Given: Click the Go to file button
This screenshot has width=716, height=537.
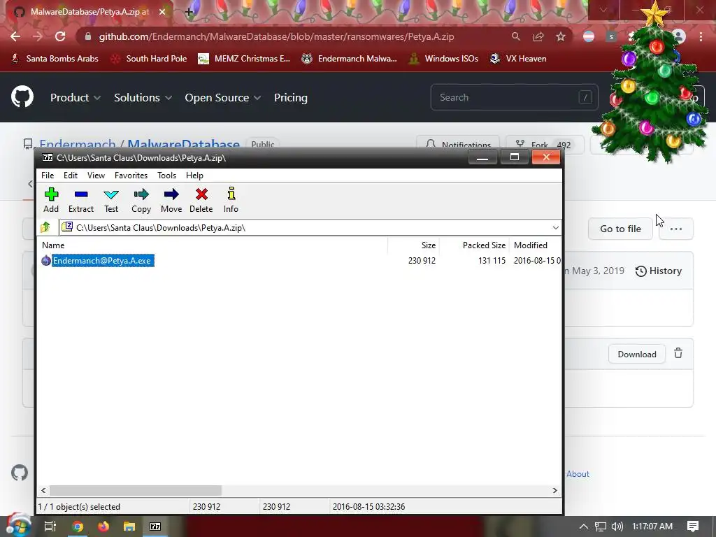Looking at the screenshot, I should click(620, 229).
